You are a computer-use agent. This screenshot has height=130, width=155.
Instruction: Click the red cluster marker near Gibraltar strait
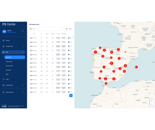tap(106, 84)
